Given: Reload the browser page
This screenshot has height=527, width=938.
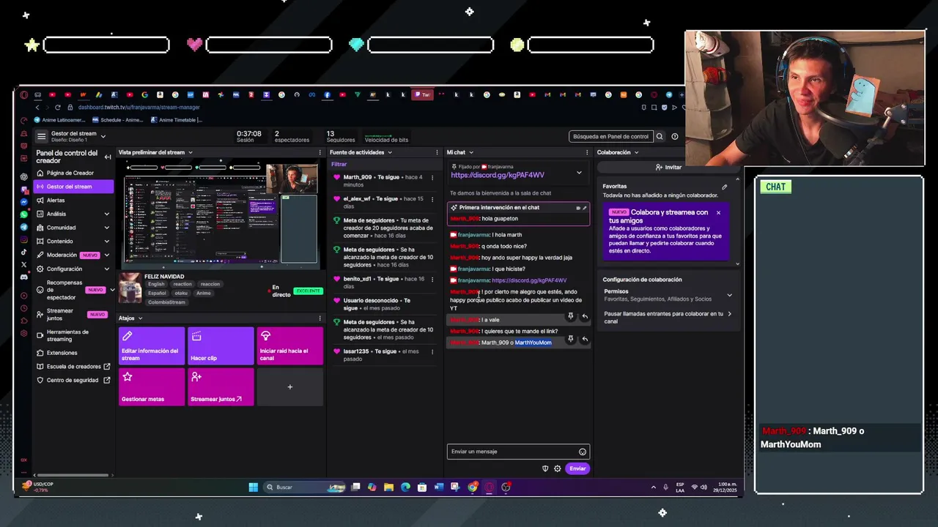Looking at the screenshot, I should pos(58,107).
